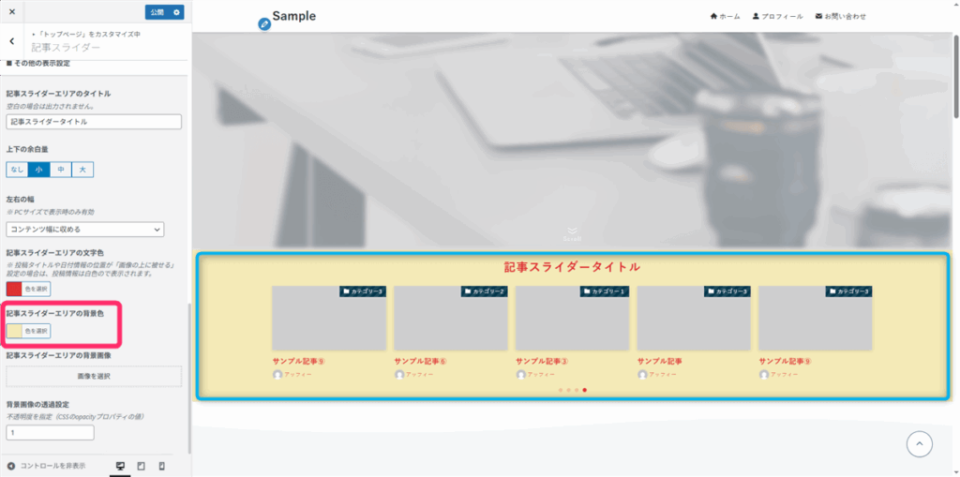Open お問い合わせ menu item
This screenshot has height=477, width=960.
[x=841, y=17]
